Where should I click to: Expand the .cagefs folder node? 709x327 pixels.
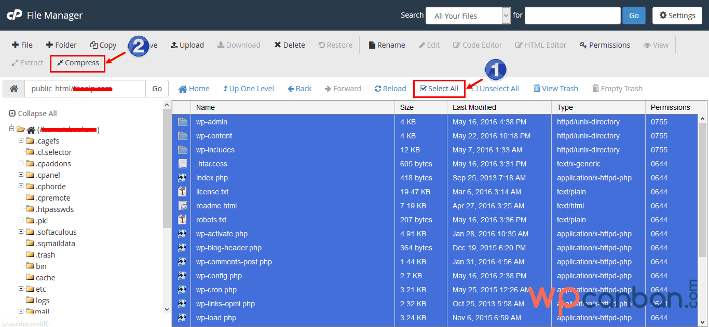21,140
